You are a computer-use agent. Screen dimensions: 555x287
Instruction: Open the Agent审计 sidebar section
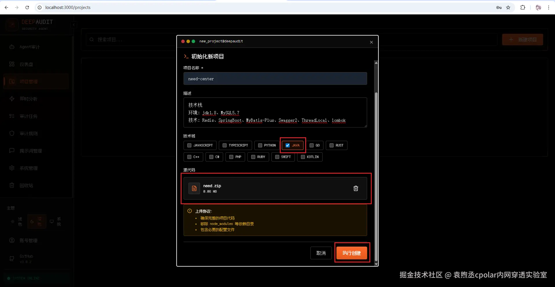(29, 47)
